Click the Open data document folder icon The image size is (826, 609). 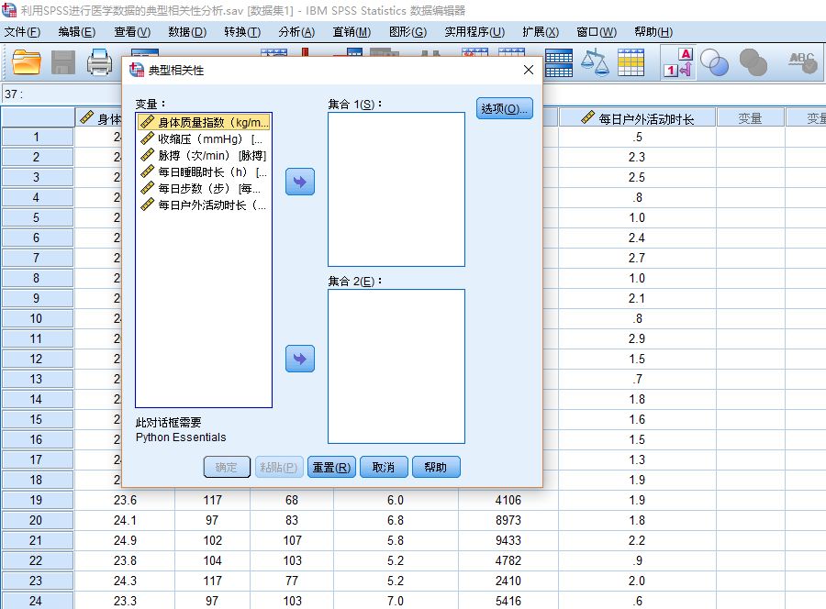(27, 62)
